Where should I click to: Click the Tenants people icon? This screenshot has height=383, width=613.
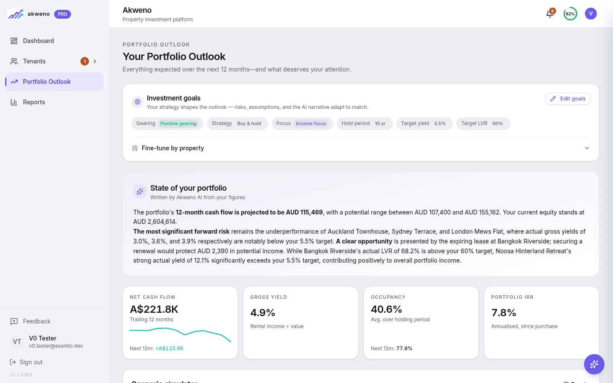pos(14,61)
